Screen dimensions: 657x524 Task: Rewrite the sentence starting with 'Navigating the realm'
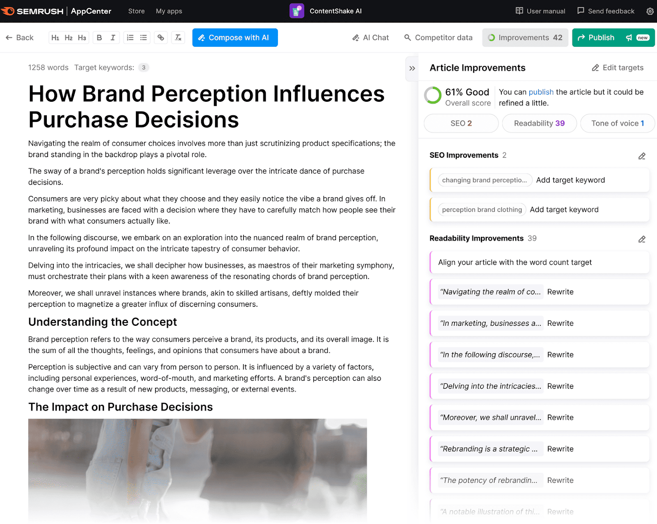pos(560,292)
